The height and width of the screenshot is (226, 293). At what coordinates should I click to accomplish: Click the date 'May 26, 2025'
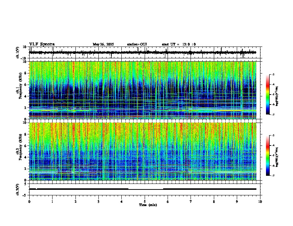coord(103,44)
